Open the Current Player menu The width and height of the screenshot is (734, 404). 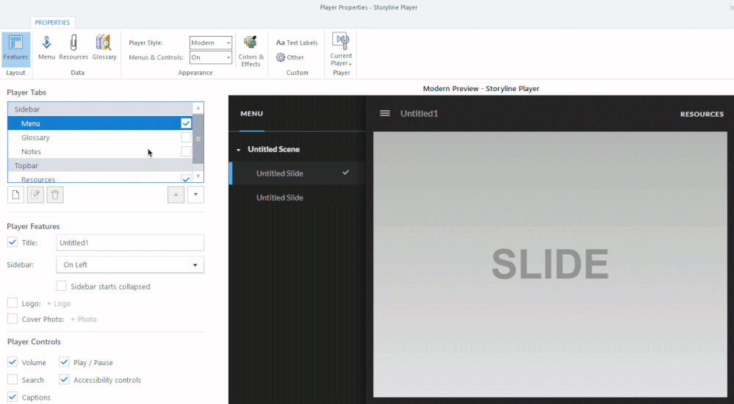tap(341, 50)
